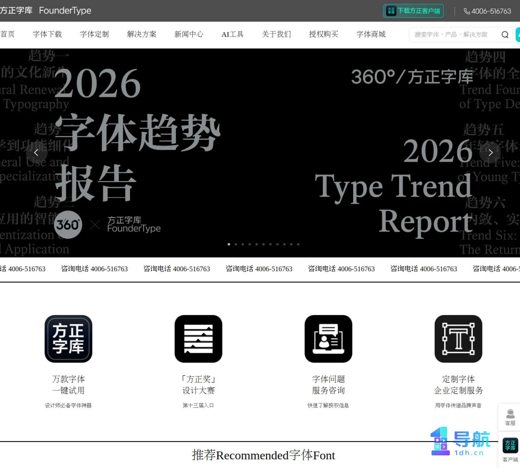This screenshot has height=468, width=520.
Task: Go to previous banner slide arrow
Action: click(36, 153)
